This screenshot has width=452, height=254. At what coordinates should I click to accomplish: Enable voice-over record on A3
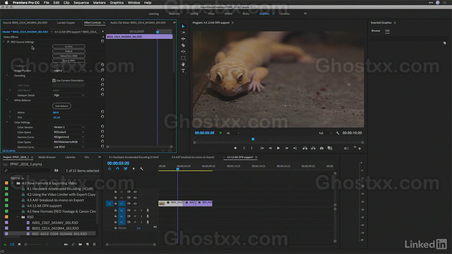(x=148, y=222)
